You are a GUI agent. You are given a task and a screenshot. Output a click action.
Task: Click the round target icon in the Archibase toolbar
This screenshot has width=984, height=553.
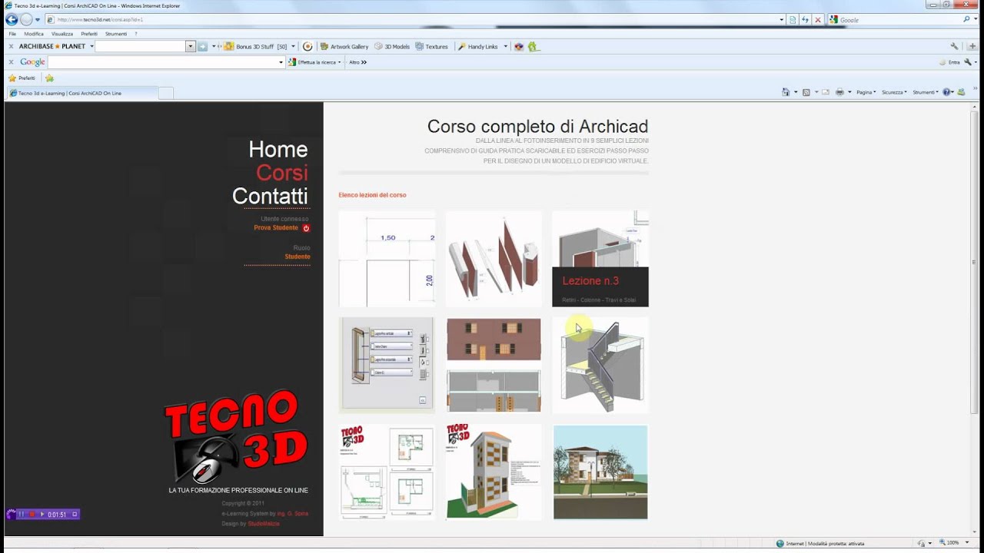click(307, 47)
